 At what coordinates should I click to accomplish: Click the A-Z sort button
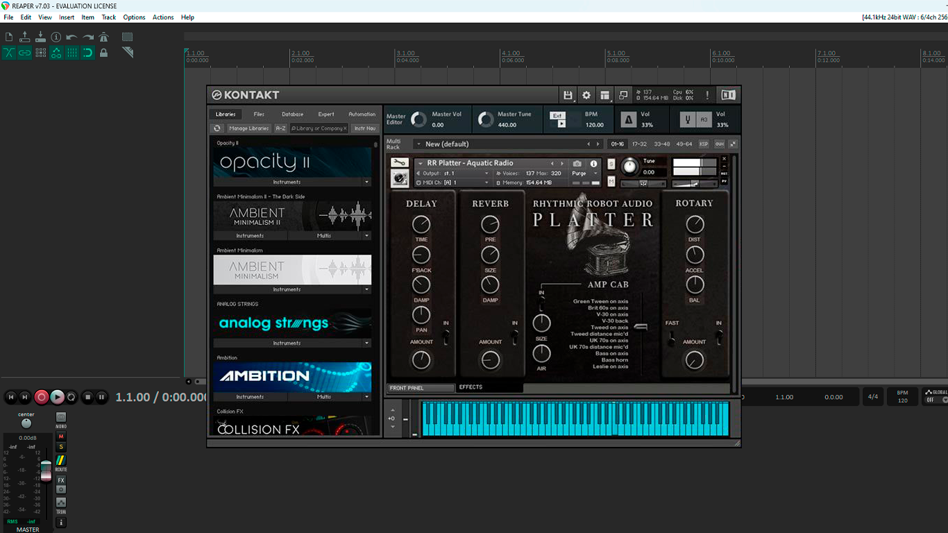280,128
